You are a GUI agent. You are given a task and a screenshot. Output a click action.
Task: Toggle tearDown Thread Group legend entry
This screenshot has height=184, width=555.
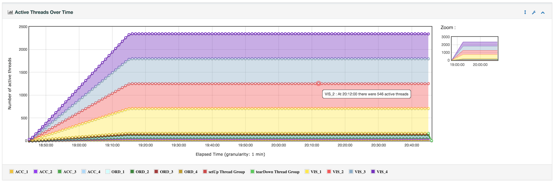[x=275, y=172]
